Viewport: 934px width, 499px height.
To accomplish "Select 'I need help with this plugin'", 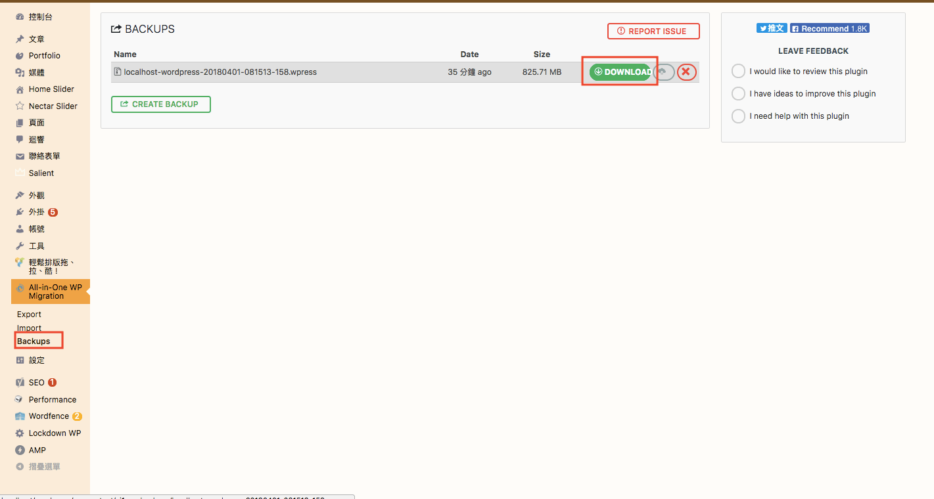I will [739, 116].
